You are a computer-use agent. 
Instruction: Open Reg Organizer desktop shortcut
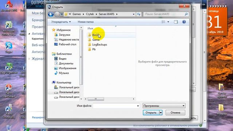pyautogui.click(x=9, y=68)
